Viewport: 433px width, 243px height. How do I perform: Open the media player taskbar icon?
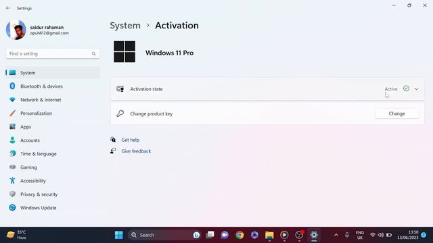tap(284, 235)
